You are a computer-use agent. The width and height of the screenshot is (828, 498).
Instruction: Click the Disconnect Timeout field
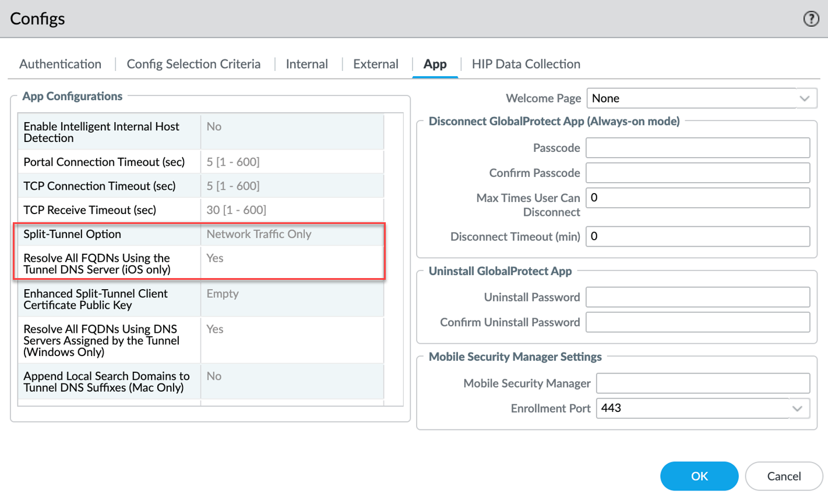tap(697, 236)
